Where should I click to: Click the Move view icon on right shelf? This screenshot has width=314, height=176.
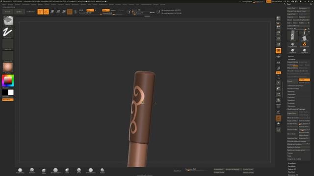[x=278, y=88]
